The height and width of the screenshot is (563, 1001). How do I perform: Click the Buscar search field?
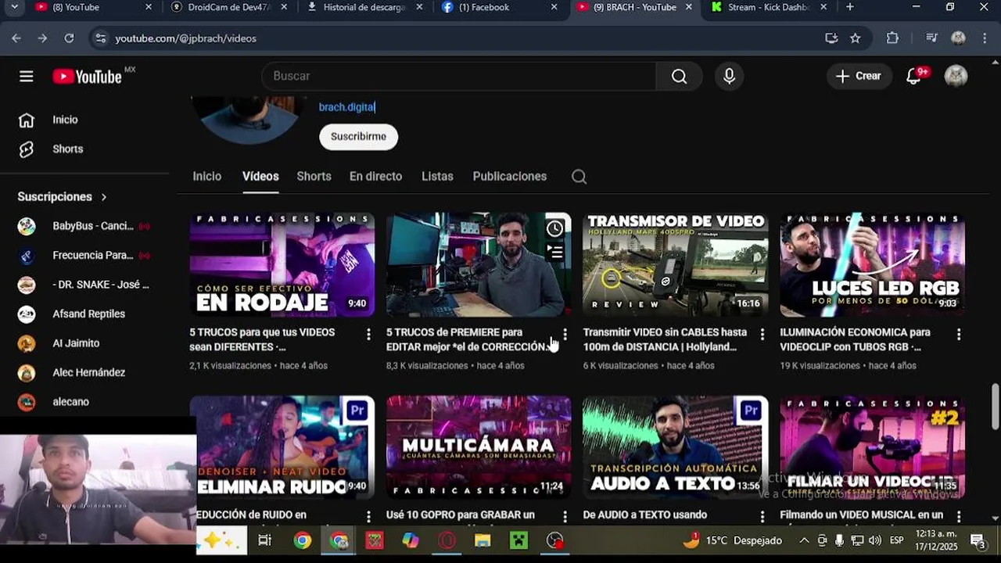[460, 76]
